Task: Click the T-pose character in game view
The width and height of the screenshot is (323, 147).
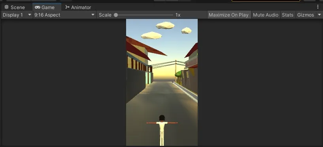Action: [162, 130]
